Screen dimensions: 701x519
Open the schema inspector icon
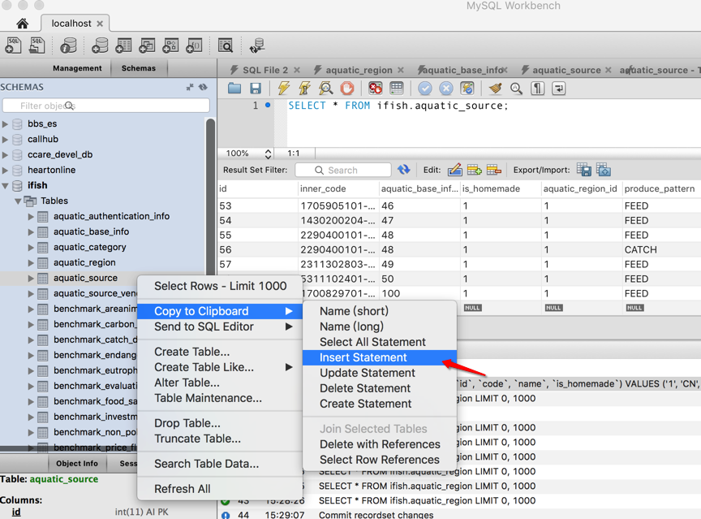click(x=68, y=45)
